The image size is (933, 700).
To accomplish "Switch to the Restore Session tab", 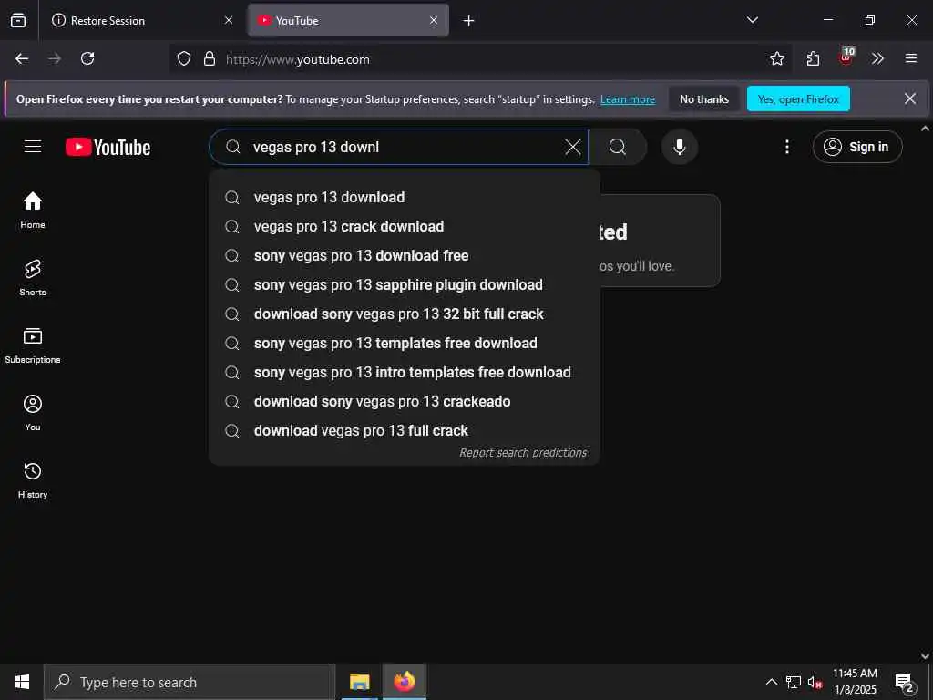I will click(143, 20).
